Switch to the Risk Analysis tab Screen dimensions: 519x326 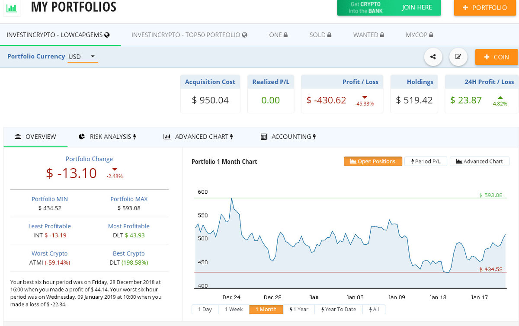click(x=108, y=137)
